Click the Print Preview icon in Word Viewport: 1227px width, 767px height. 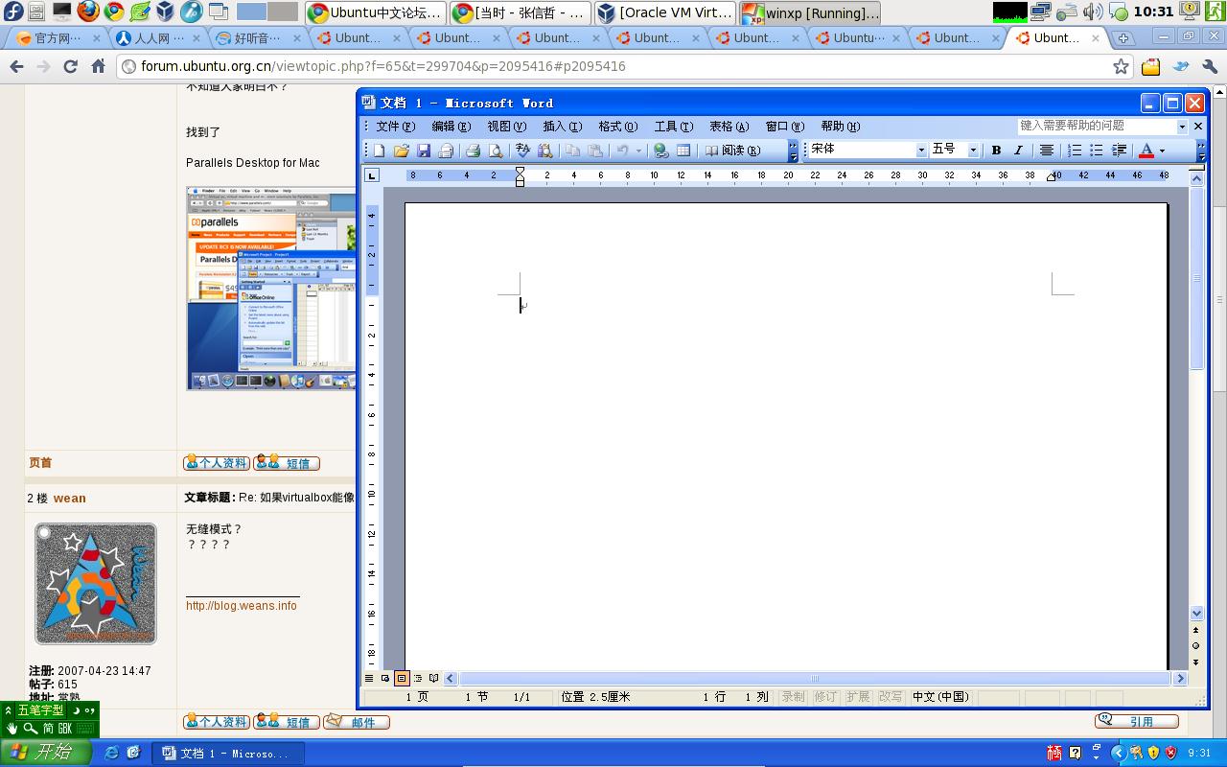(496, 151)
